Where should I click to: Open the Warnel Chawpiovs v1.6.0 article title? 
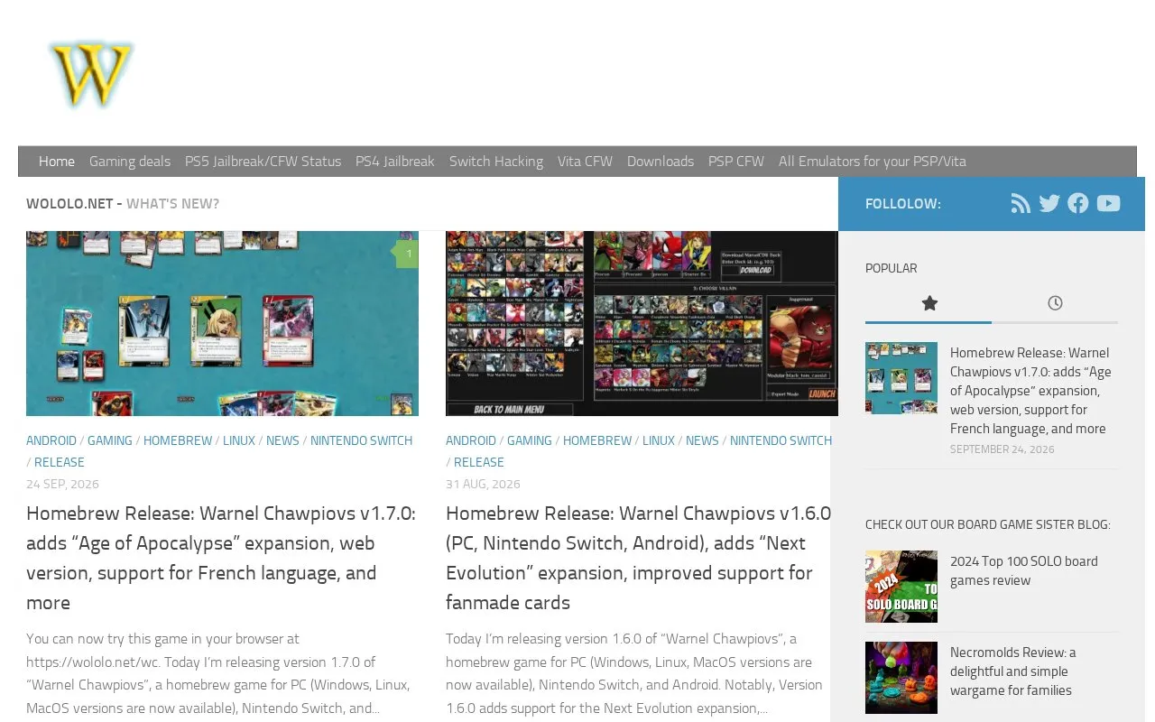tap(639, 558)
